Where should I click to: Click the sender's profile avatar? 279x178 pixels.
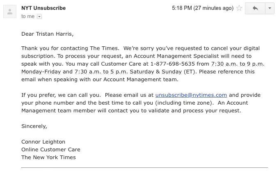10,11
